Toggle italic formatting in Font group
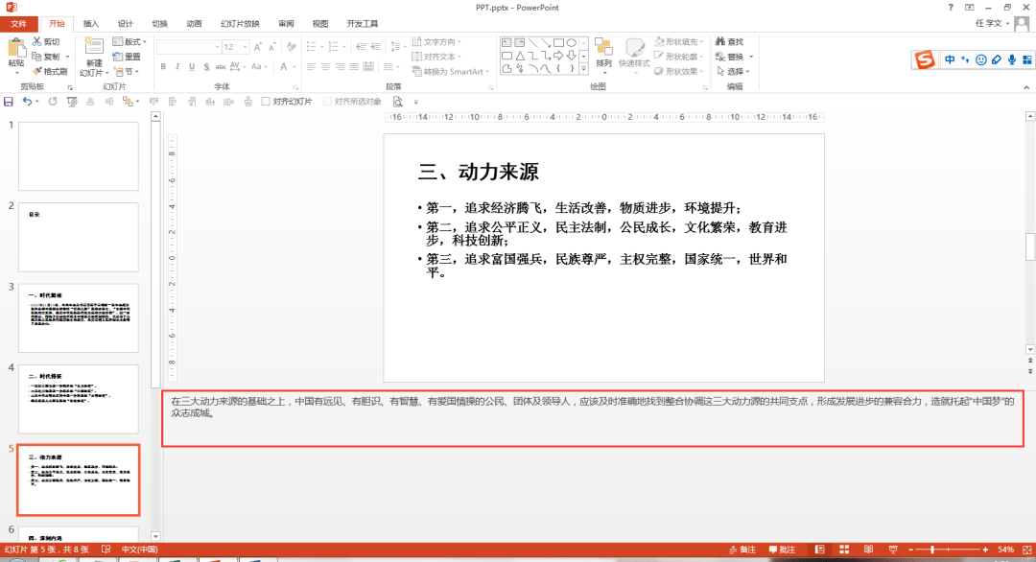This screenshot has width=1036, height=562. (x=177, y=66)
